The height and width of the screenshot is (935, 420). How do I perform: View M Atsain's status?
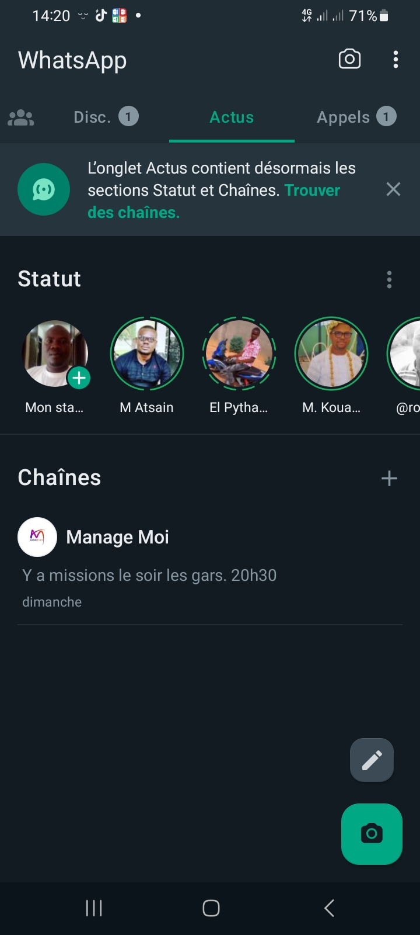[147, 354]
